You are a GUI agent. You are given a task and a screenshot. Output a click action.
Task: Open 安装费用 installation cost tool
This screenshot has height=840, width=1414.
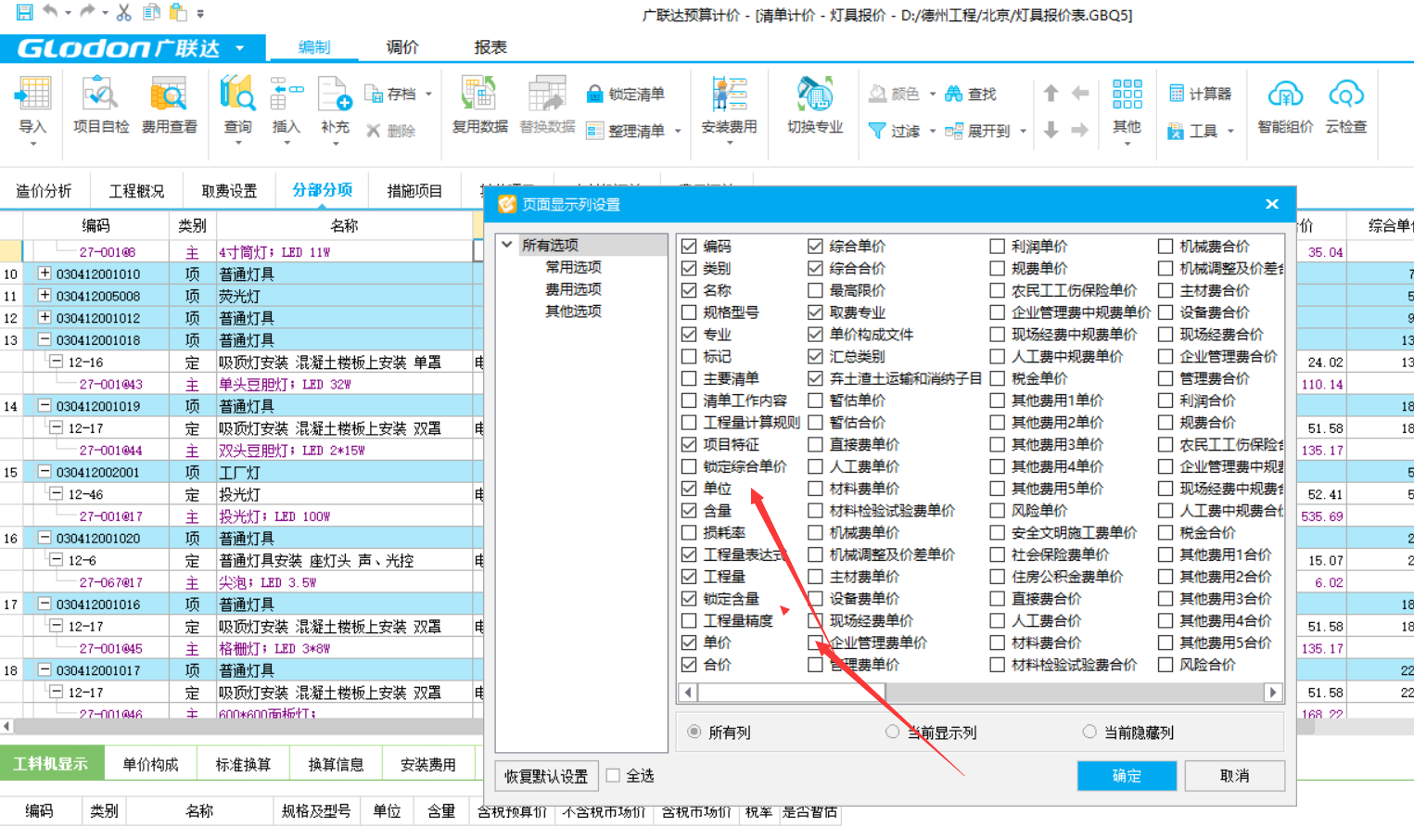(729, 109)
